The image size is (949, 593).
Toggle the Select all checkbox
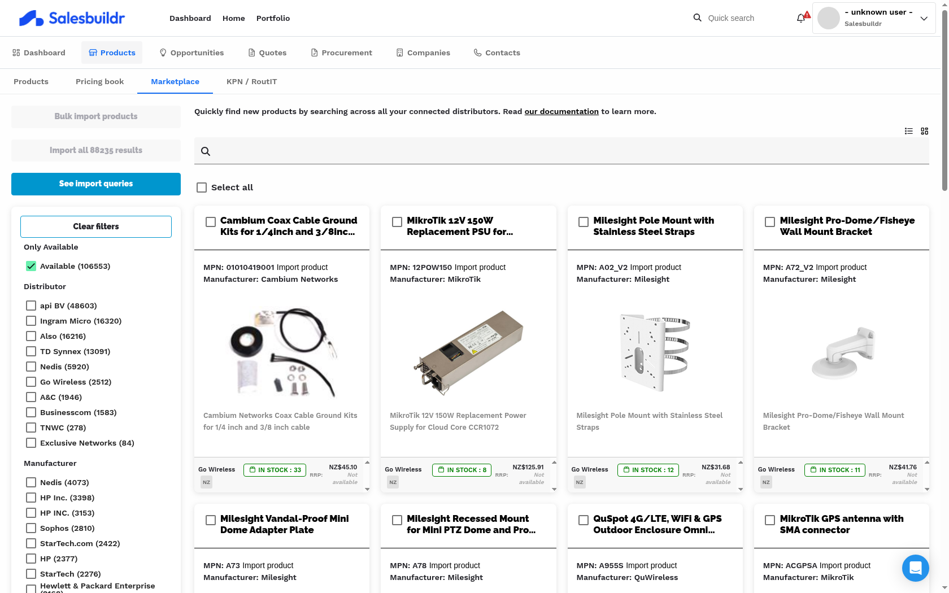(x=202, y=188)
